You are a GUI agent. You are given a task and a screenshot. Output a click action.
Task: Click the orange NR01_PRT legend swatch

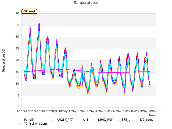click(x=94, y=120)
